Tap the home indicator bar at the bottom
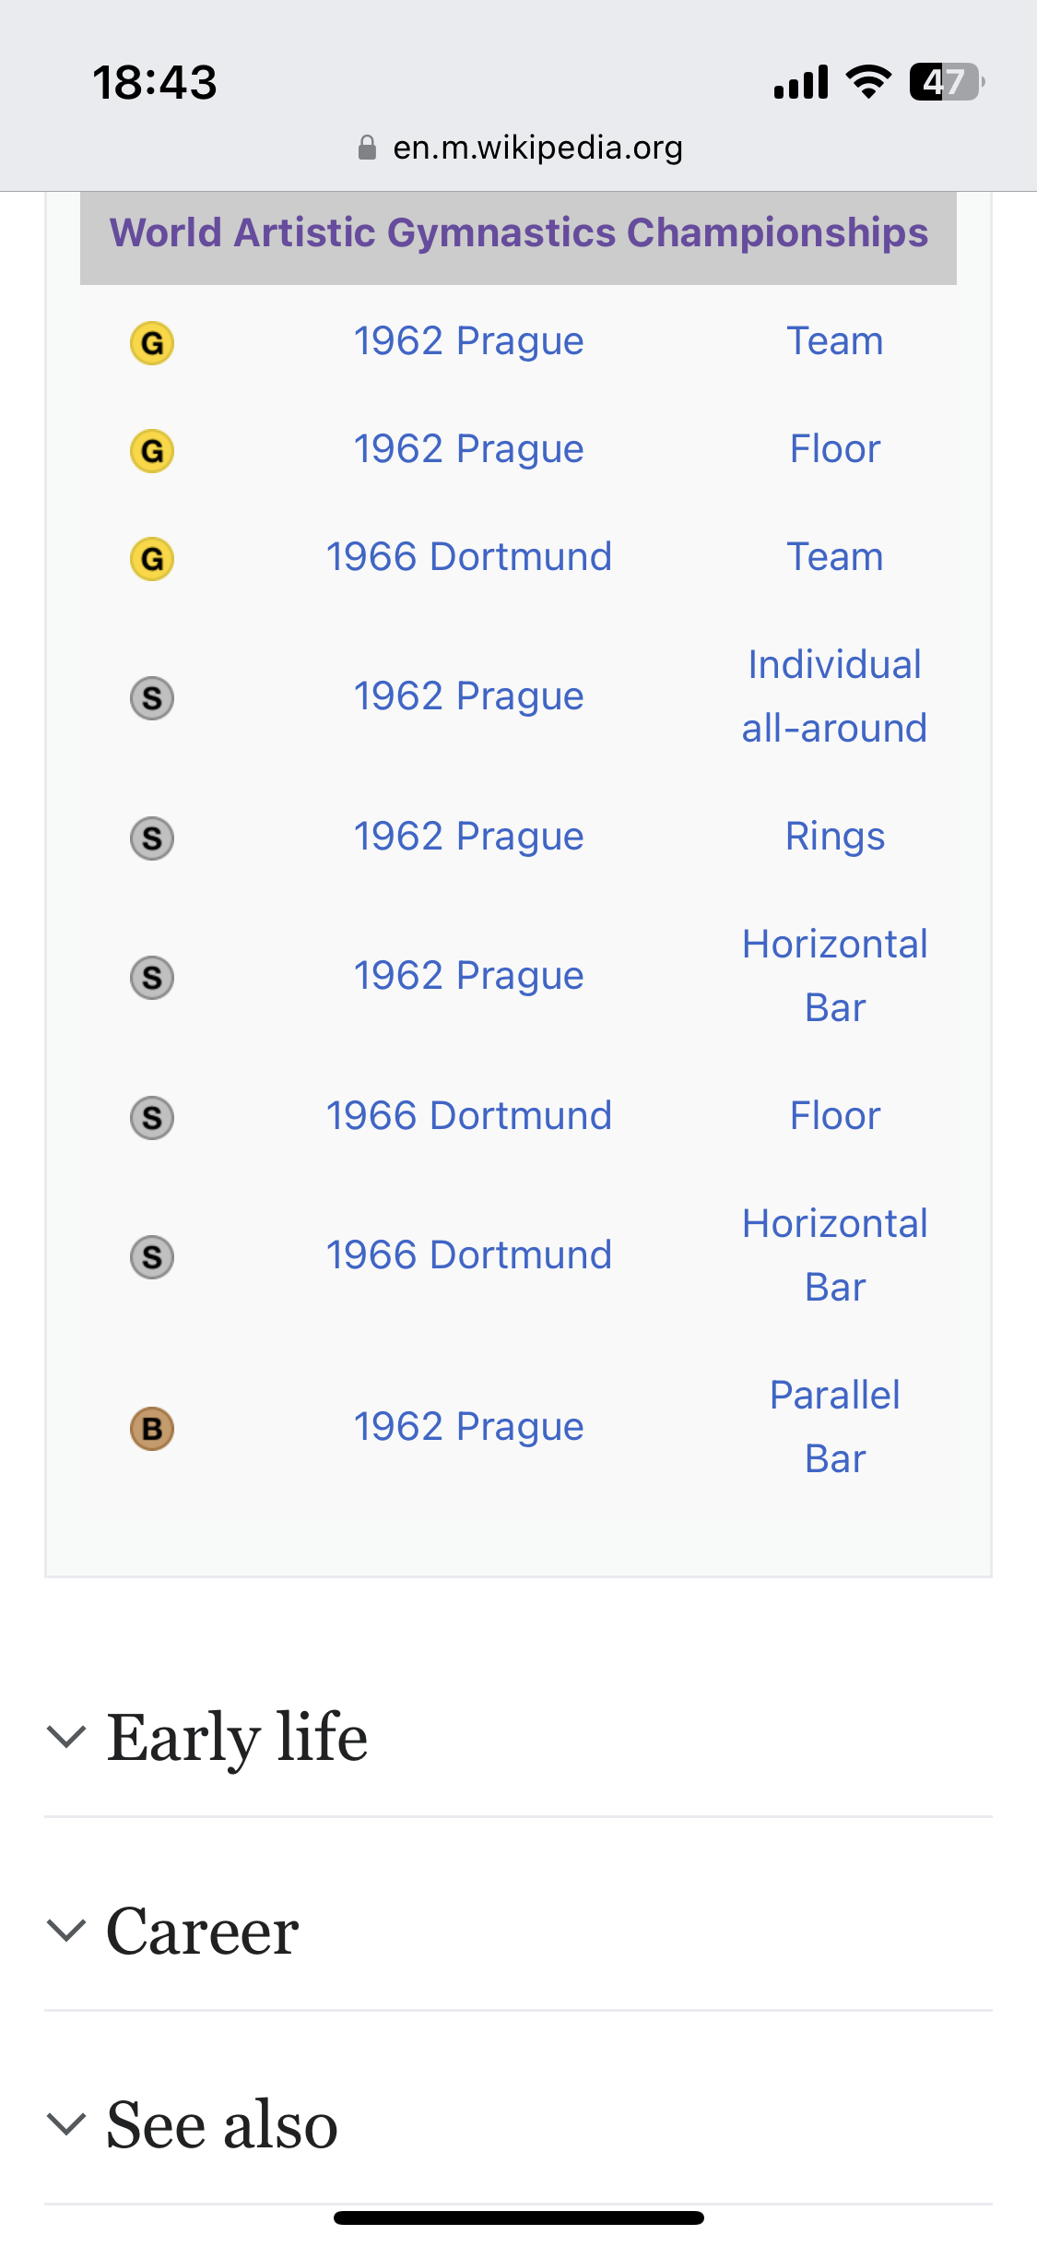The width and height of the screenshot is (1037, 2247). coord(518,2217)
